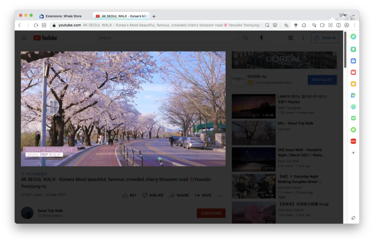Open the yellow star bookmarks sidebar icon
The height and width of the screenshot is (243, 374).
pos(353,84)
